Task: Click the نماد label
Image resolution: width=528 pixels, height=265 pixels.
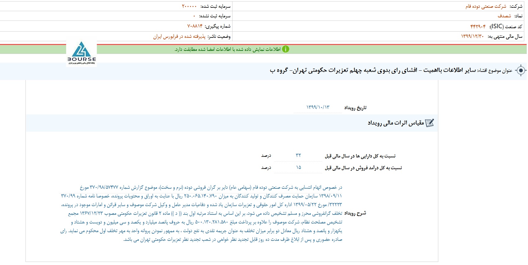Action: pyautogui.click(x=518, y=16)
